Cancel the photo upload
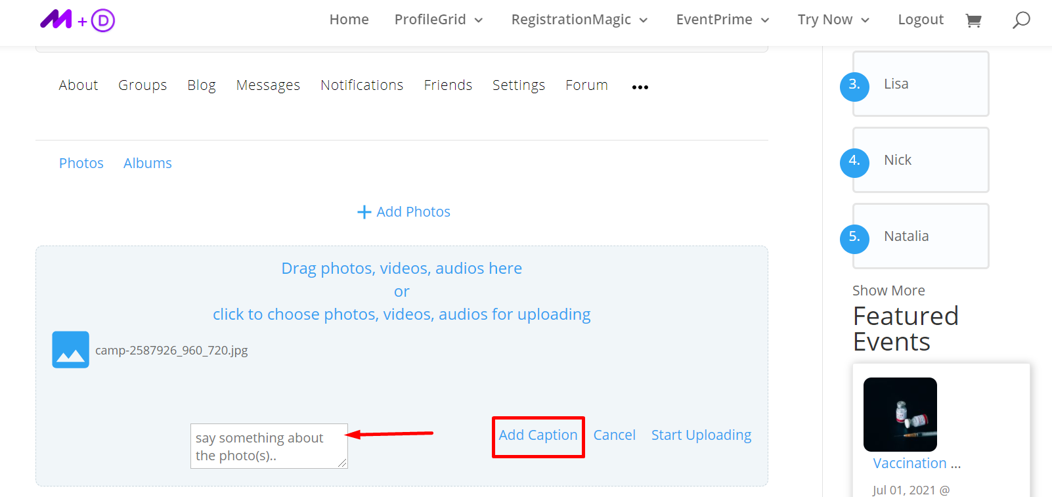Image resolution: width=1052 pixels, height=497 pixels. pyautogui.click(x=615, y=435)
